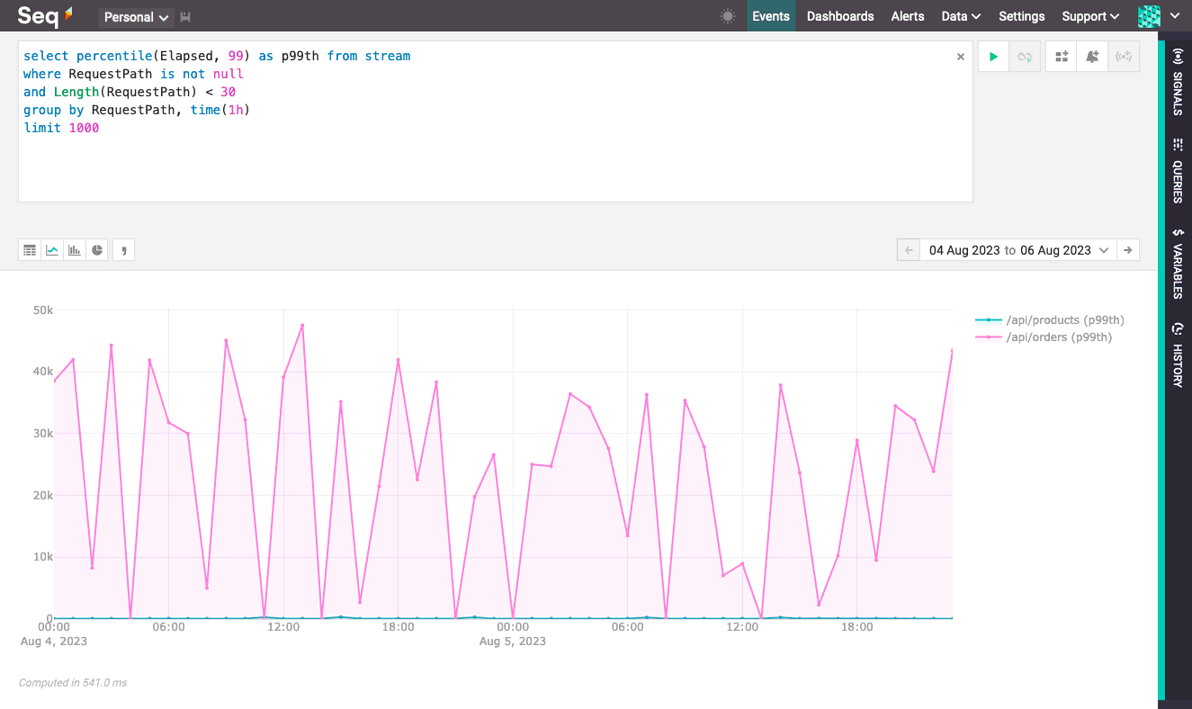Open the user avatar menu
The image size is (1192, 709).
click(1149, 16)
